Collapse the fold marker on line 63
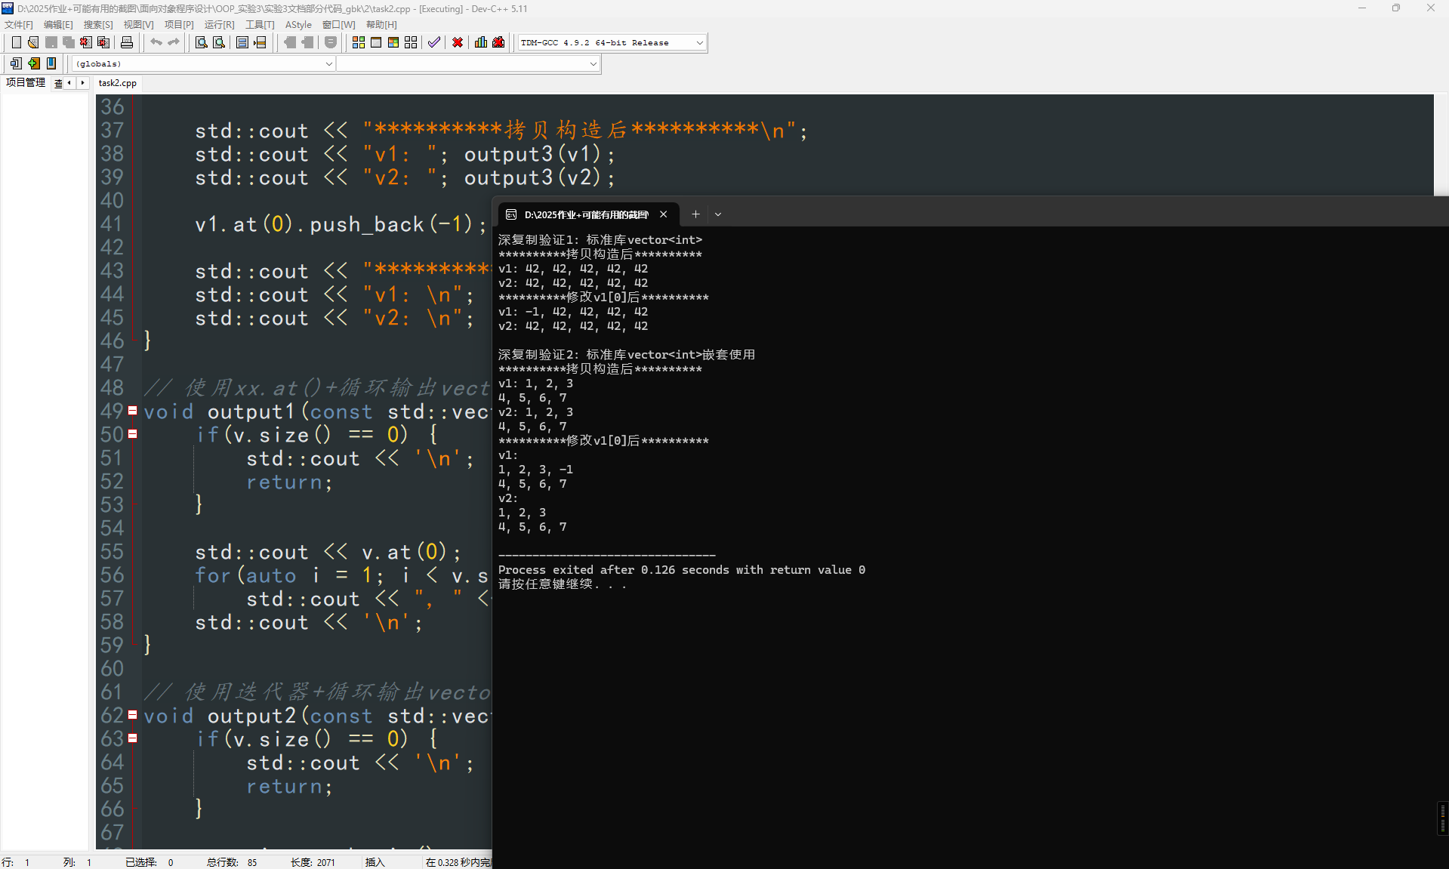This screenshot has width=1449, height=869. point(133,738)
